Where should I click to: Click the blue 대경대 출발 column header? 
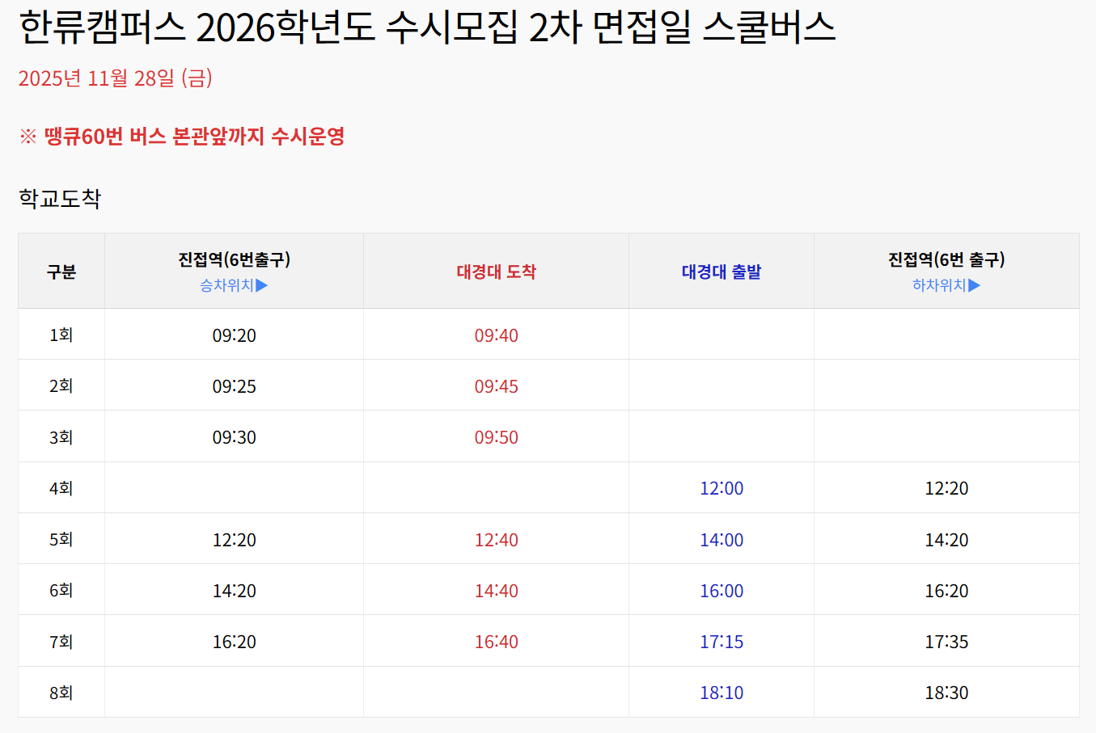click(721, 272)
